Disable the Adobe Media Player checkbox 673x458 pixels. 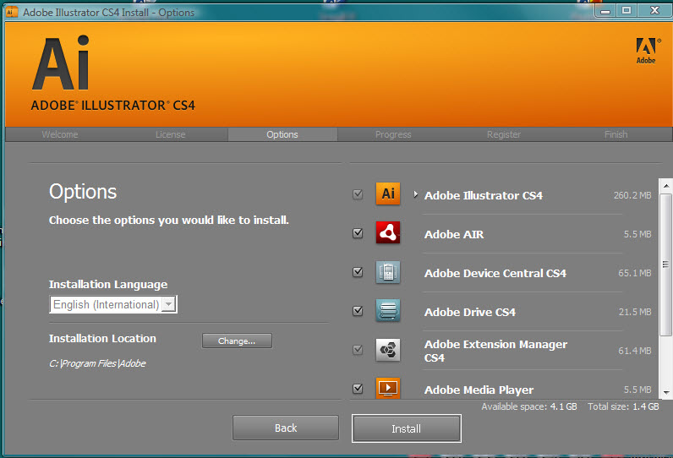click(x=358, y=389)
